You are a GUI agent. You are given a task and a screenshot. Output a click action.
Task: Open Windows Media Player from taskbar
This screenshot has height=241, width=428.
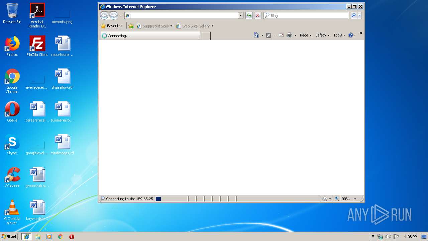pyautogui.click(x=49, y=237)
